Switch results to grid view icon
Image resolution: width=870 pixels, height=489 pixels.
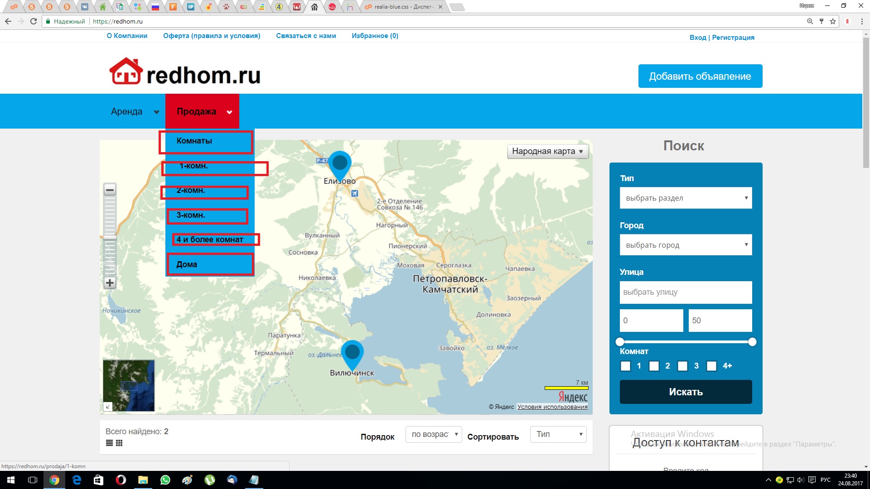[119, 443]
